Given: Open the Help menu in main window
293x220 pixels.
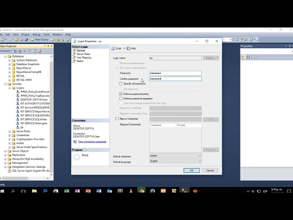Looking at the screenshot, I should coord(68,35).
